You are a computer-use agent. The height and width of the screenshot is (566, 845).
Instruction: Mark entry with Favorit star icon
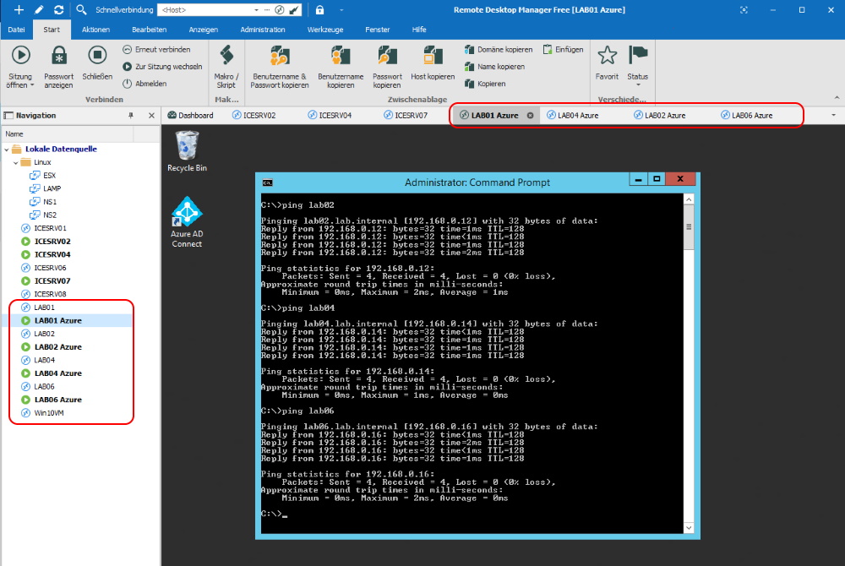(x=607, y=55)
